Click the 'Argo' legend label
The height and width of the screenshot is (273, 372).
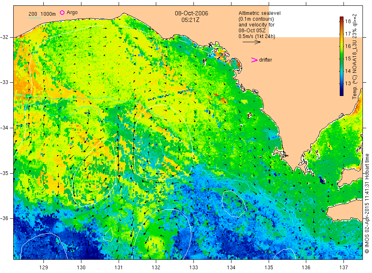pos(72,12)
